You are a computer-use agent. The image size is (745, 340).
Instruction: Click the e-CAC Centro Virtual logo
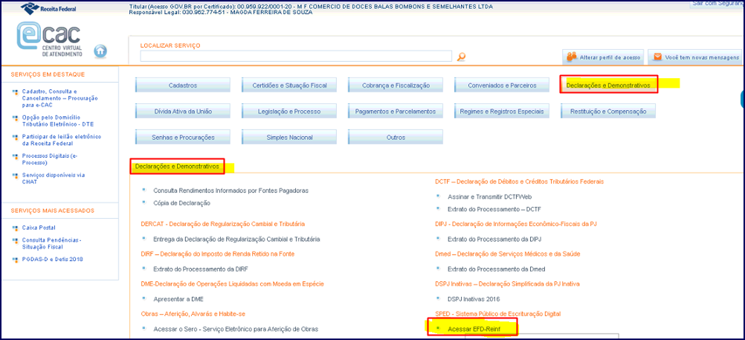[x=49, y=39]
